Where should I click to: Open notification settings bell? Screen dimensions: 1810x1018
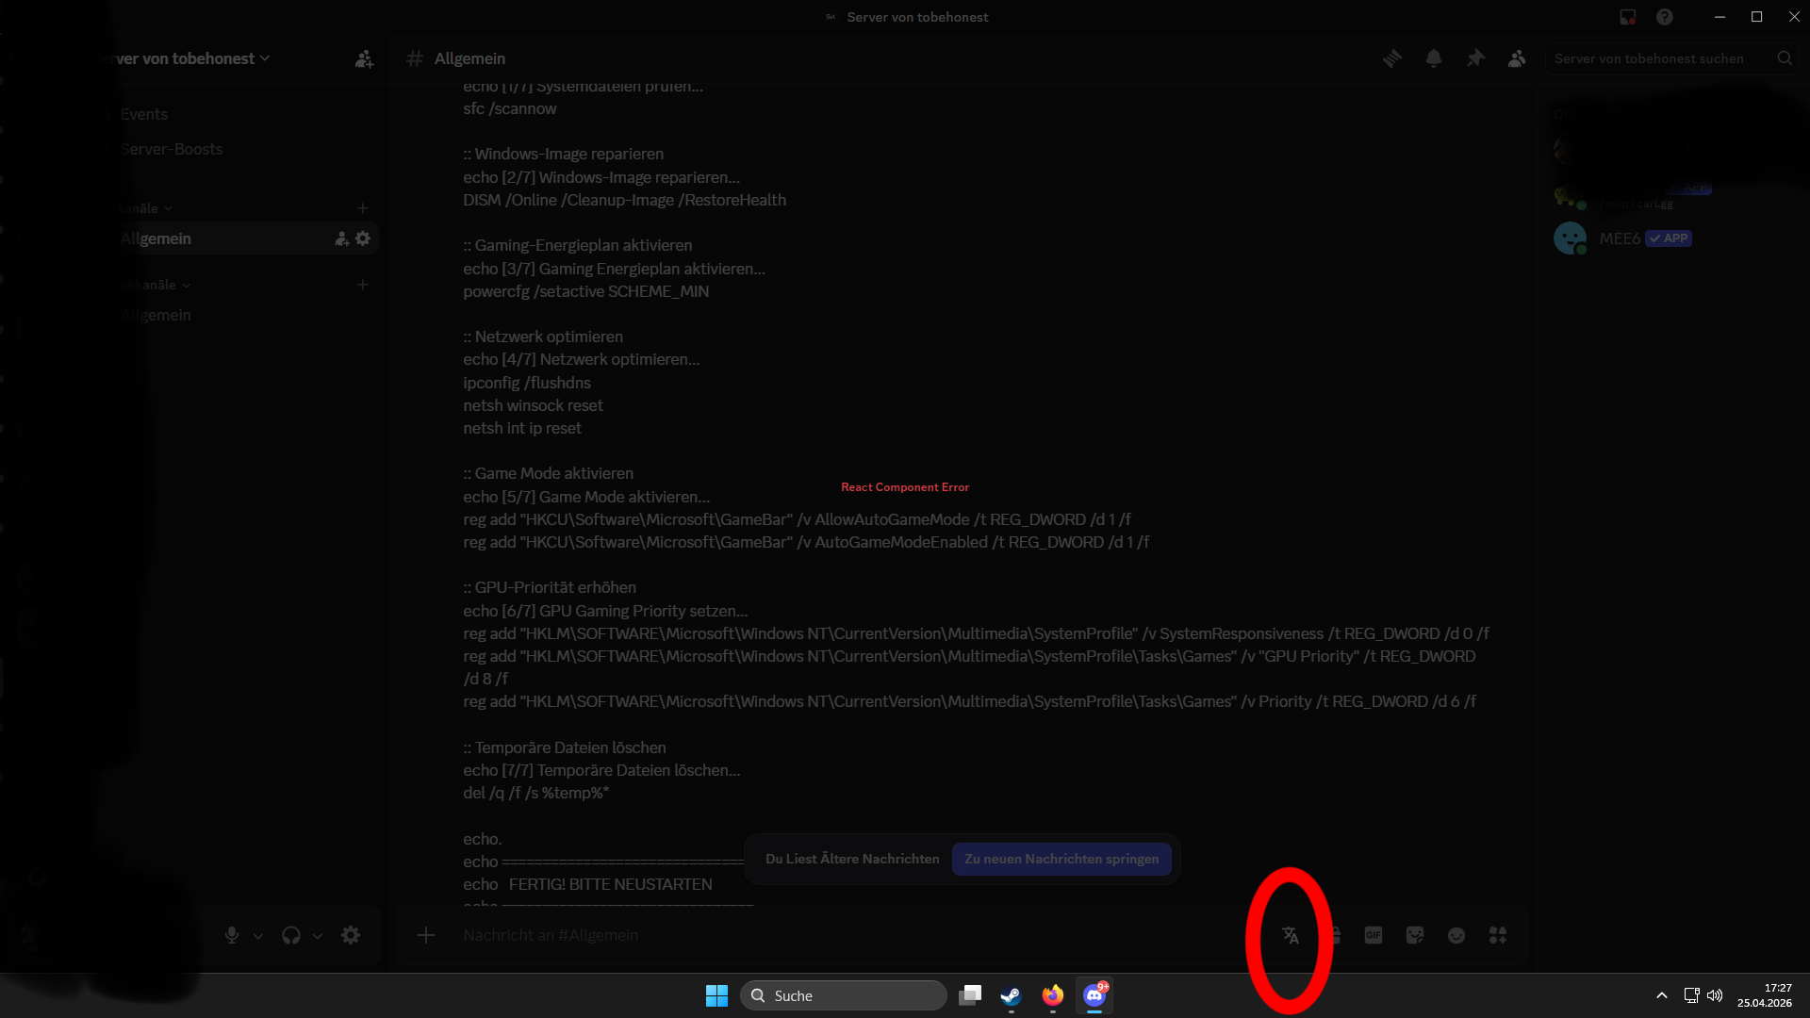click(1434, 58)
